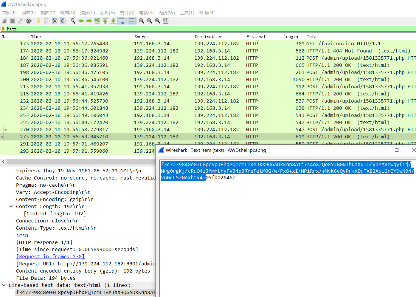Screen dimensions: 416x297
Task: Collapse the Content-Length tree node
Action: pos(11,206)
